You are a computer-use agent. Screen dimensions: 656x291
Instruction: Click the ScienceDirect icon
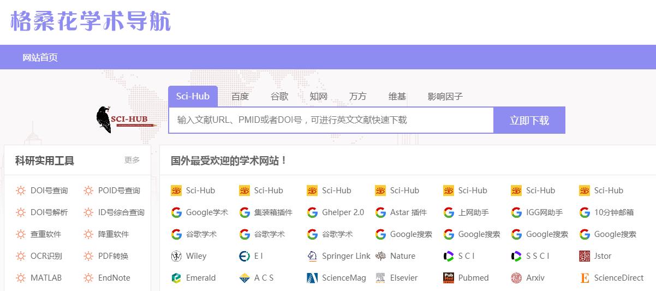[x=585, y=278]
